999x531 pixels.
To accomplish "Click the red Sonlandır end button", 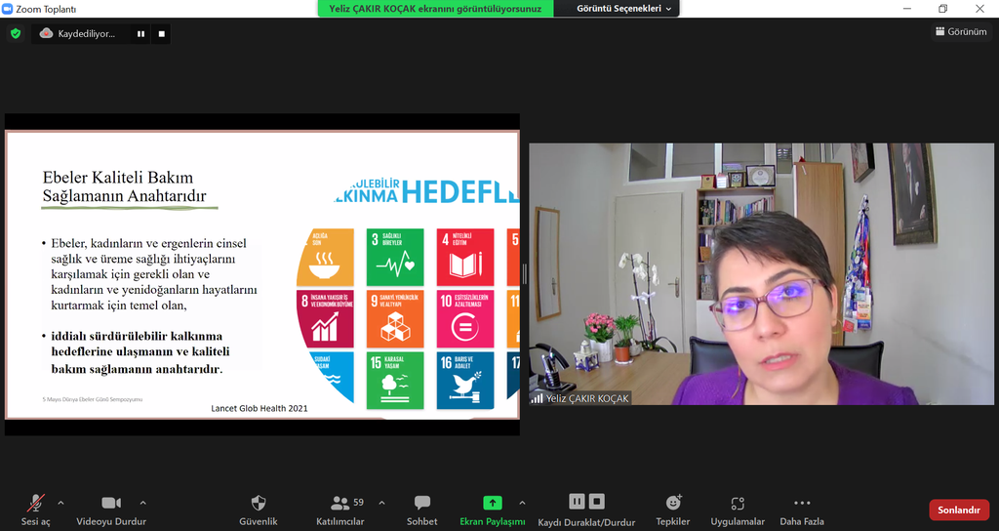I will pyautogui.click(x=959, y=510).
